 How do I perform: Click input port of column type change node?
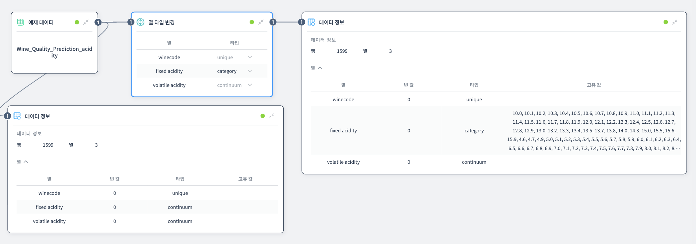tap(131, 22)
